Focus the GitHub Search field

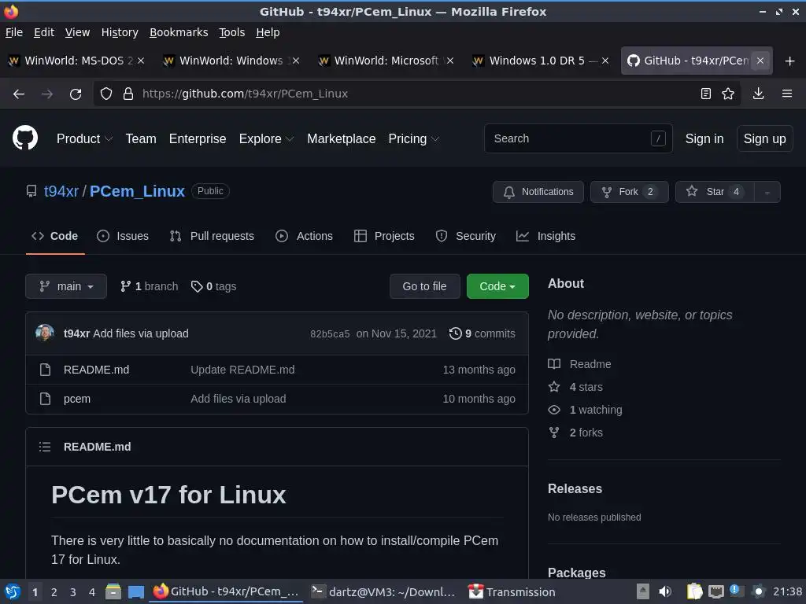pyautogui.click(x=579, y=138)
